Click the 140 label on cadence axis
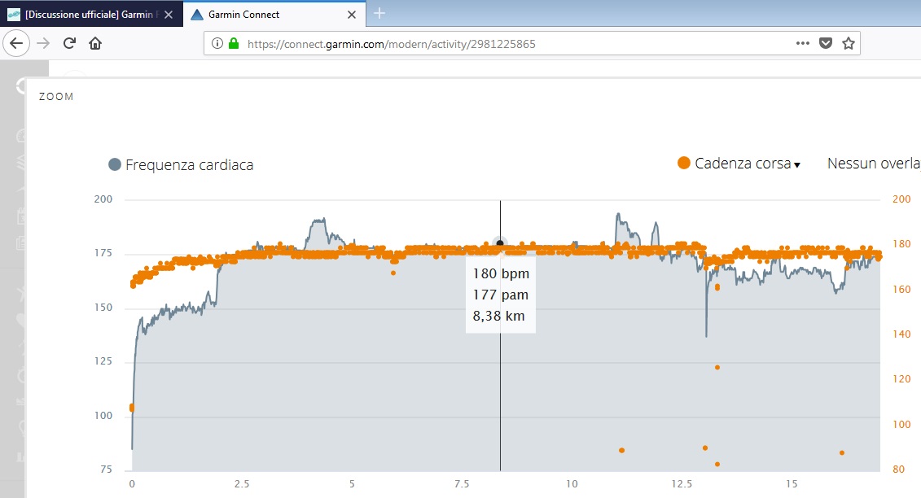The width and height of the screenshot is (921, 498). 901,334
